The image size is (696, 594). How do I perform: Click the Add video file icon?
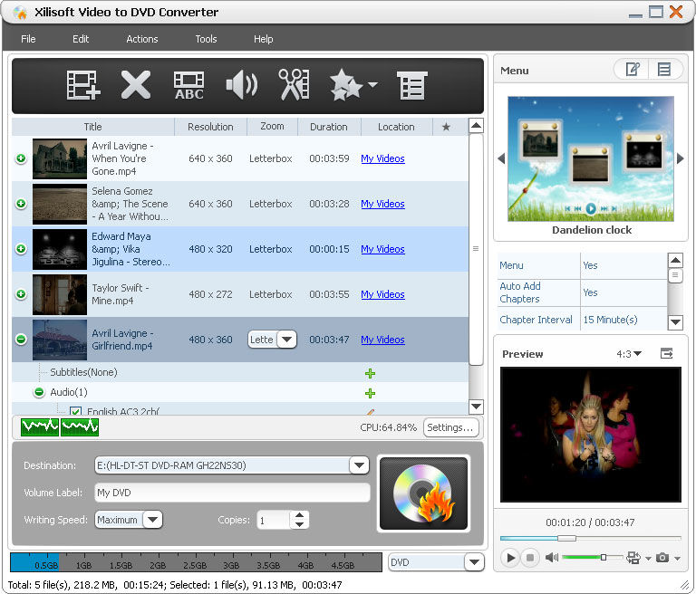(83, 85)
